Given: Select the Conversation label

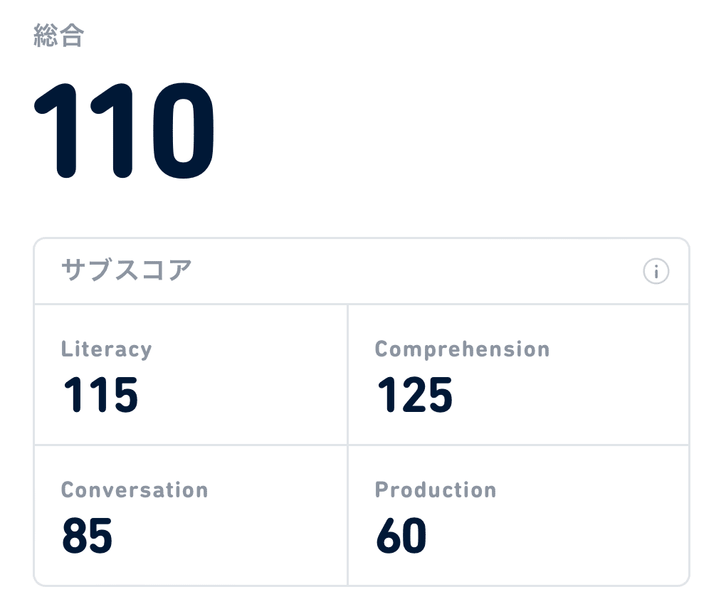Looking at the screenshot, I should pos(135,490).
